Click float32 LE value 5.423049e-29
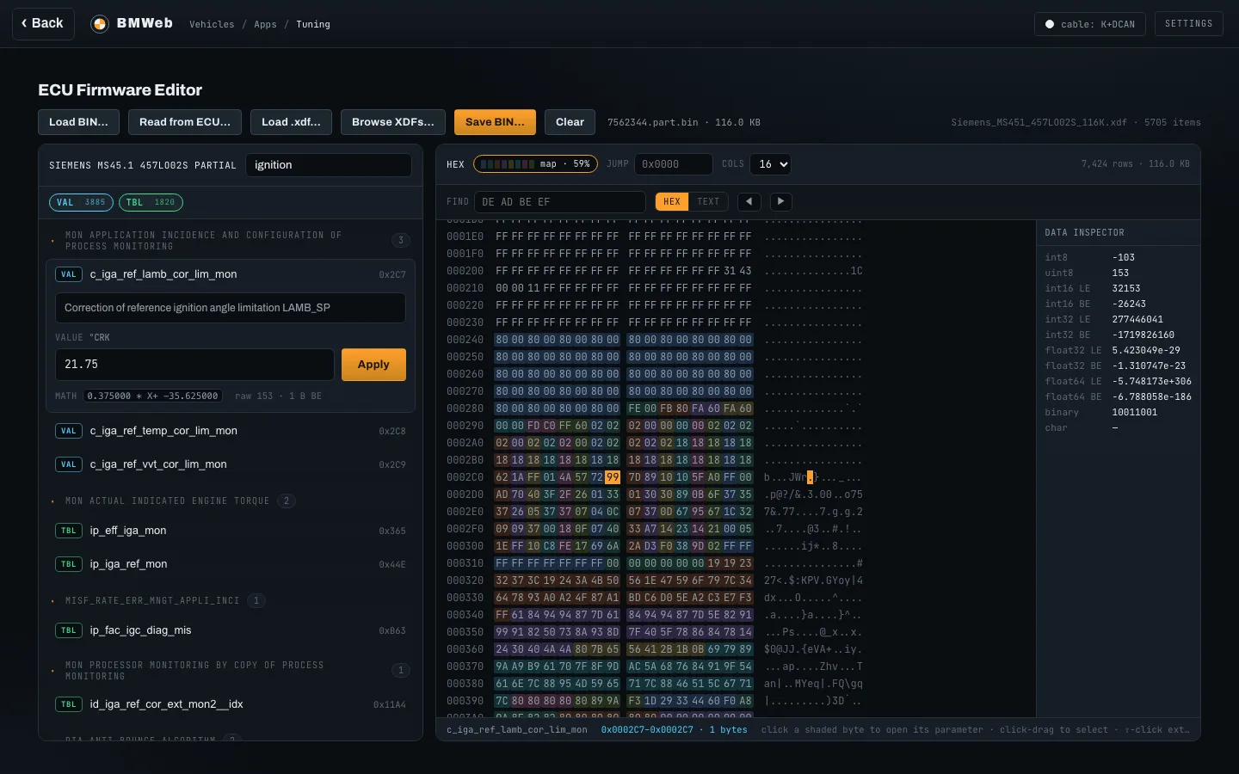The image size is (1239, 774). 1146,350
